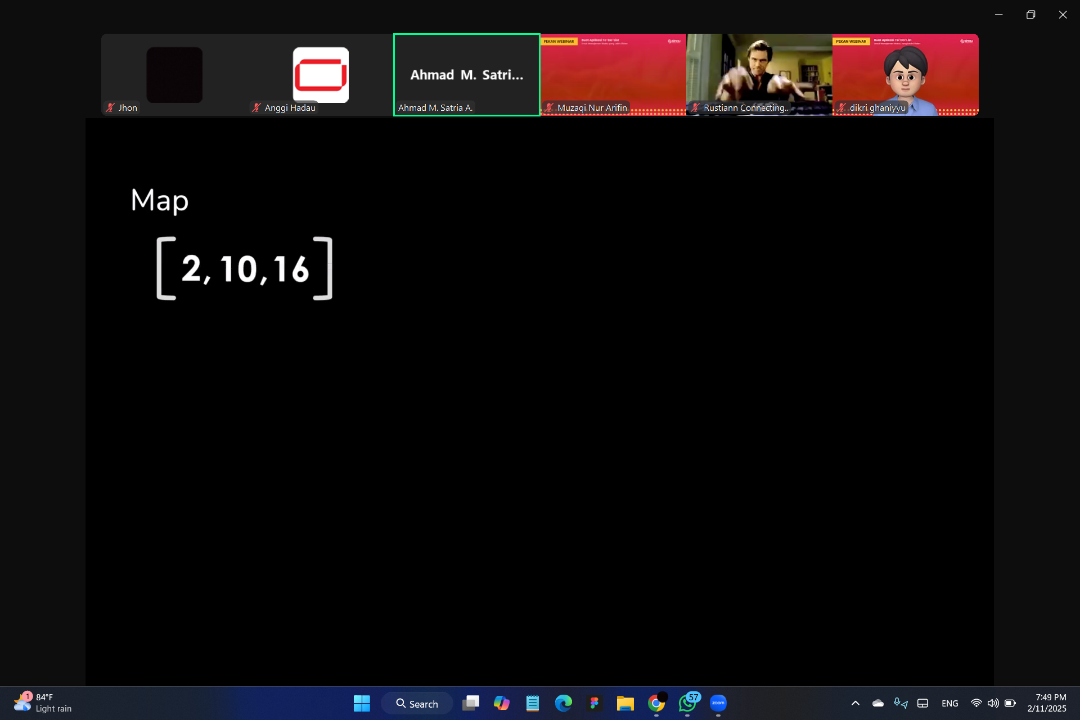1080x720 pixels.
Task: Click microphone and location tray icon
Action: pyautogui.click(x=901, y=703)
